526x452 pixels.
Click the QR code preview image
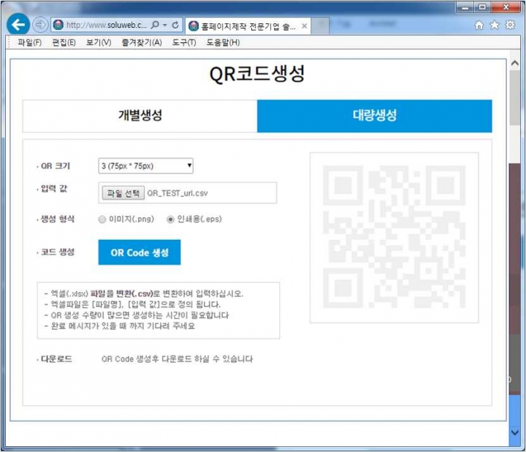click(394, 237)
